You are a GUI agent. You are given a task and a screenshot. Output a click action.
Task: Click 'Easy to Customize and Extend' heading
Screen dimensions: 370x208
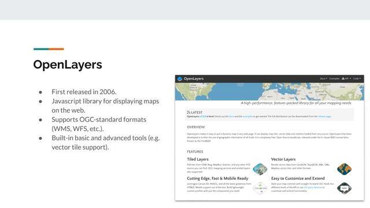click(x=298, y=179)
